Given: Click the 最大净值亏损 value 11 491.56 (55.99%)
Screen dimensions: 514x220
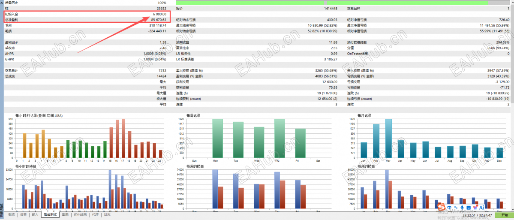Looking at the screenshot, I should point(494,25).
